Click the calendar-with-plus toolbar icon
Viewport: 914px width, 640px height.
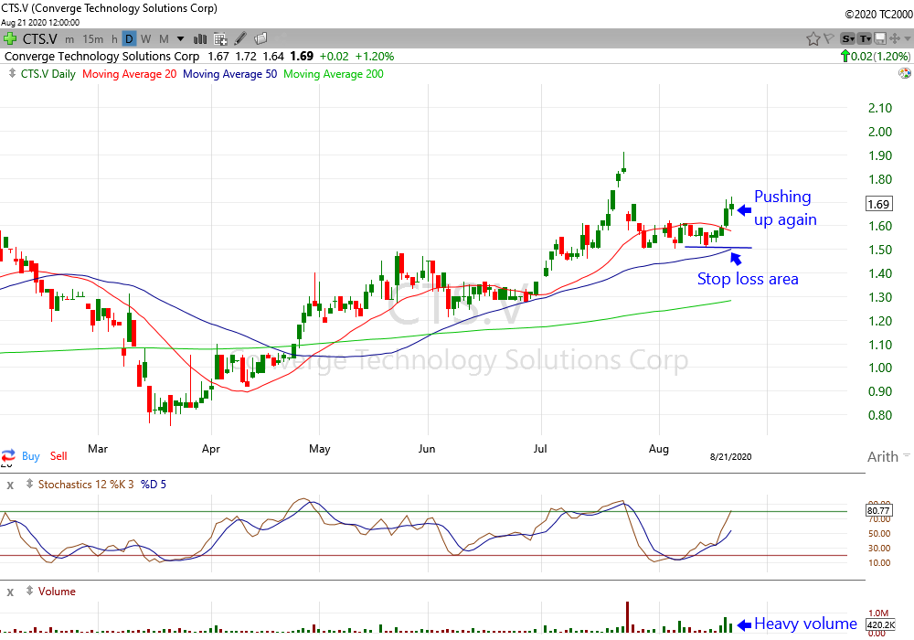220,39
